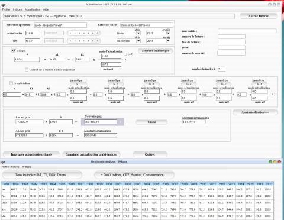Click the k1 field in k simple formula
The height and width of the screenshot is (220, 284).
point(57,59)
